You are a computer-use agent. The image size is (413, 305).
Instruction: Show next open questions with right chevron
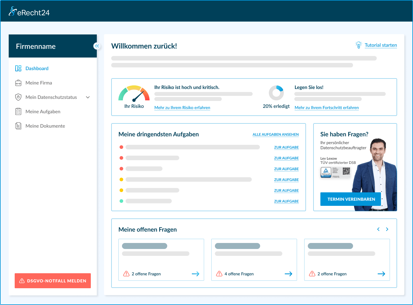click(x=387, y=229)
